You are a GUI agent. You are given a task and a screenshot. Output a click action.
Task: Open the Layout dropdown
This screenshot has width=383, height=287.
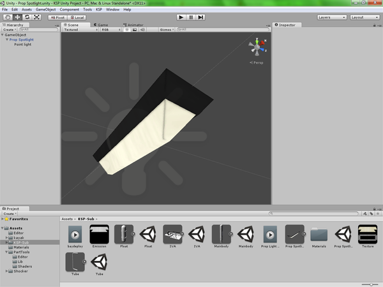[x=364, y=17]
